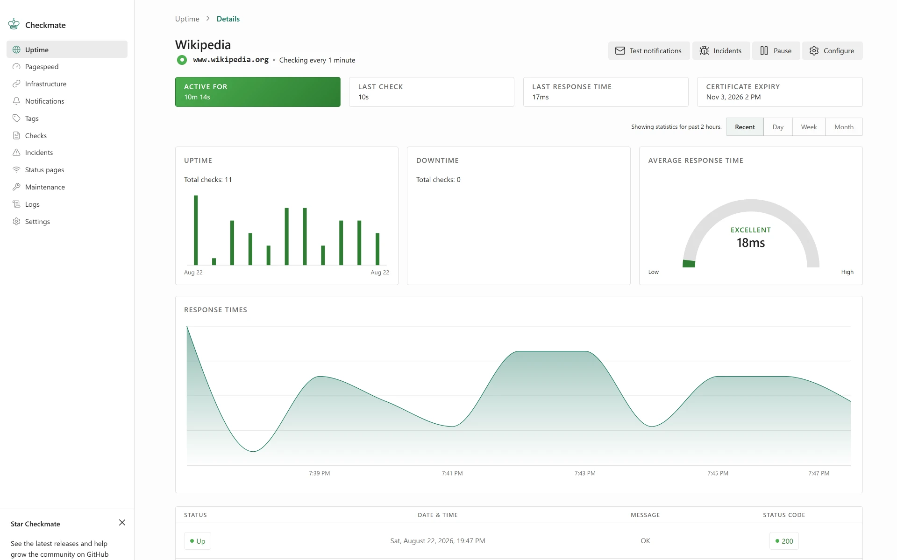Click the gear icon on Configure button
The height and width of the screenshot is (560, 897).
(814, 50)
